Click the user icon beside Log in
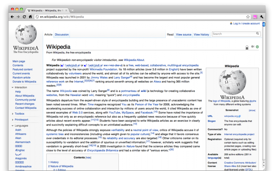 click(x=231, y=23)
